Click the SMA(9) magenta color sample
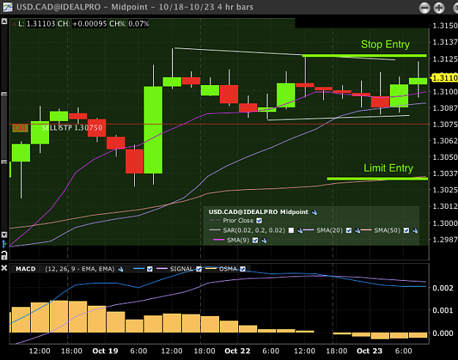Screen dimensions: 458x360 (219, 240)
